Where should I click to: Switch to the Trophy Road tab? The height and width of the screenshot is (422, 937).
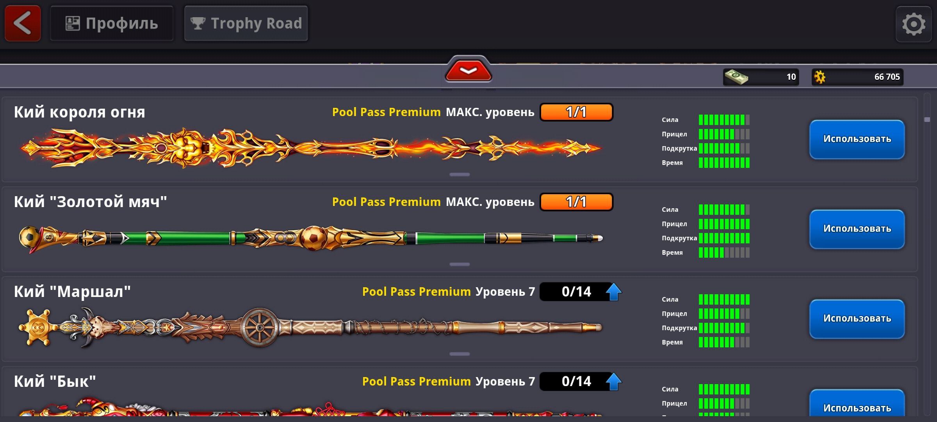pos(246,23)
